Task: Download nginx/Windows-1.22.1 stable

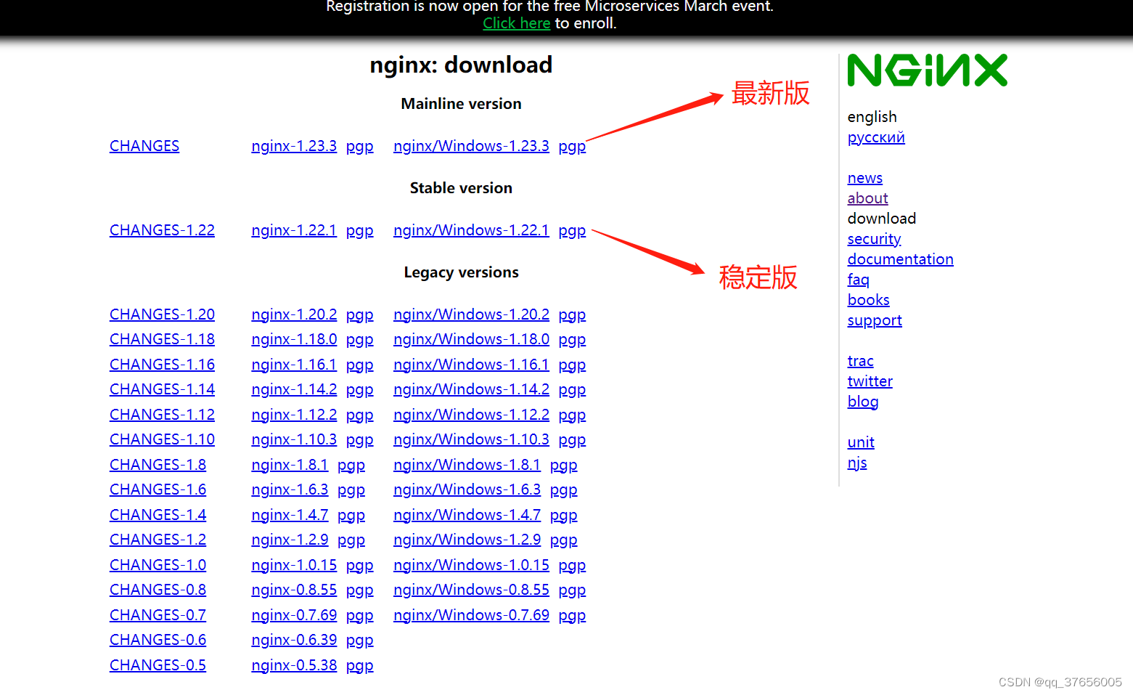Action: (x=471, y=230)
